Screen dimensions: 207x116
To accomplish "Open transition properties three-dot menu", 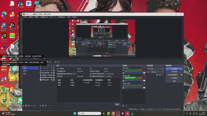I will pyautogui.click(x=163, y=75).
